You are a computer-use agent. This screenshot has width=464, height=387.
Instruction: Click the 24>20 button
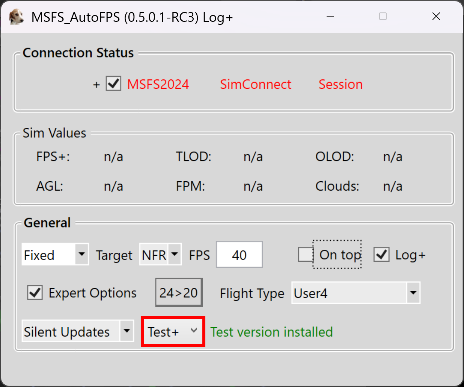point(179,293)
